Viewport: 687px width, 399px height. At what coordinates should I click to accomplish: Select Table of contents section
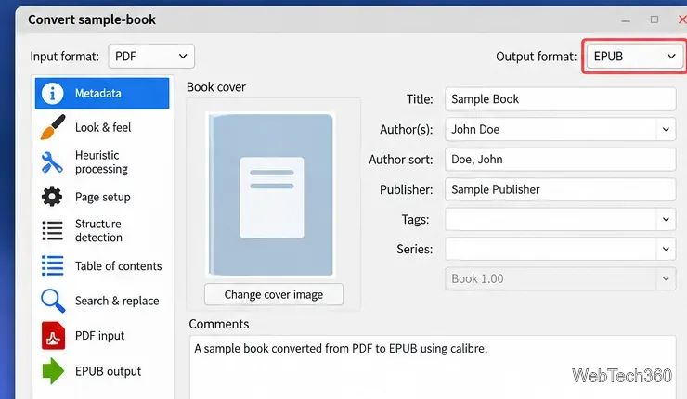pyautogui.click(x=102, y=266)
